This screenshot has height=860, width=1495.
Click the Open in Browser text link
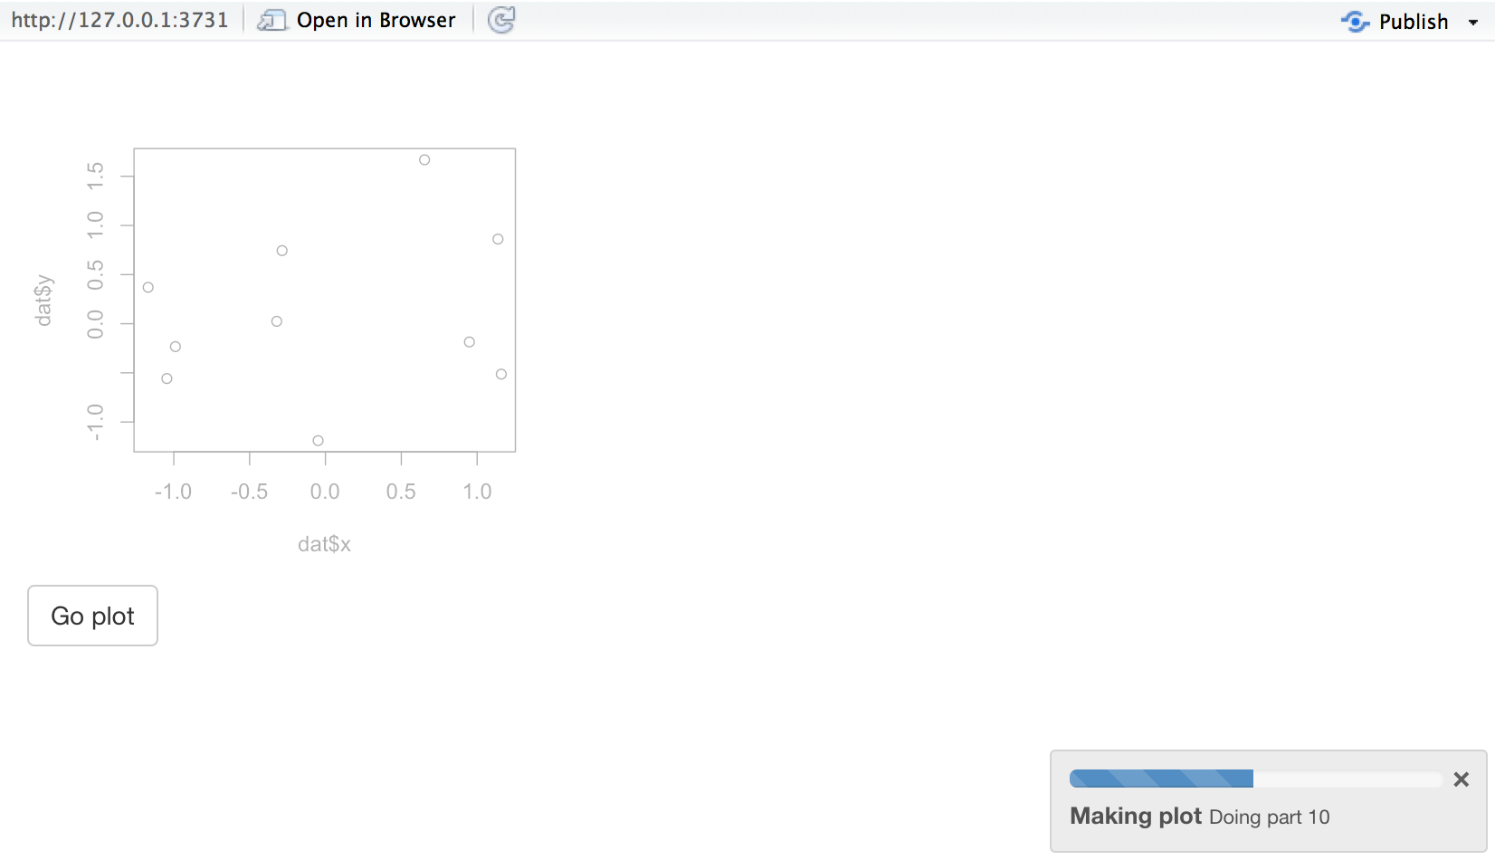pos(375,19)
